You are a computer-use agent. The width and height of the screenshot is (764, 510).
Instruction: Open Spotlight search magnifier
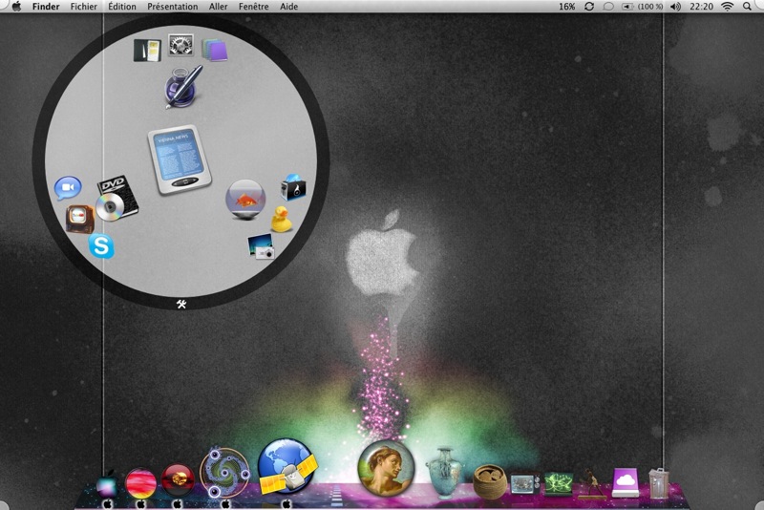[747, 7]
